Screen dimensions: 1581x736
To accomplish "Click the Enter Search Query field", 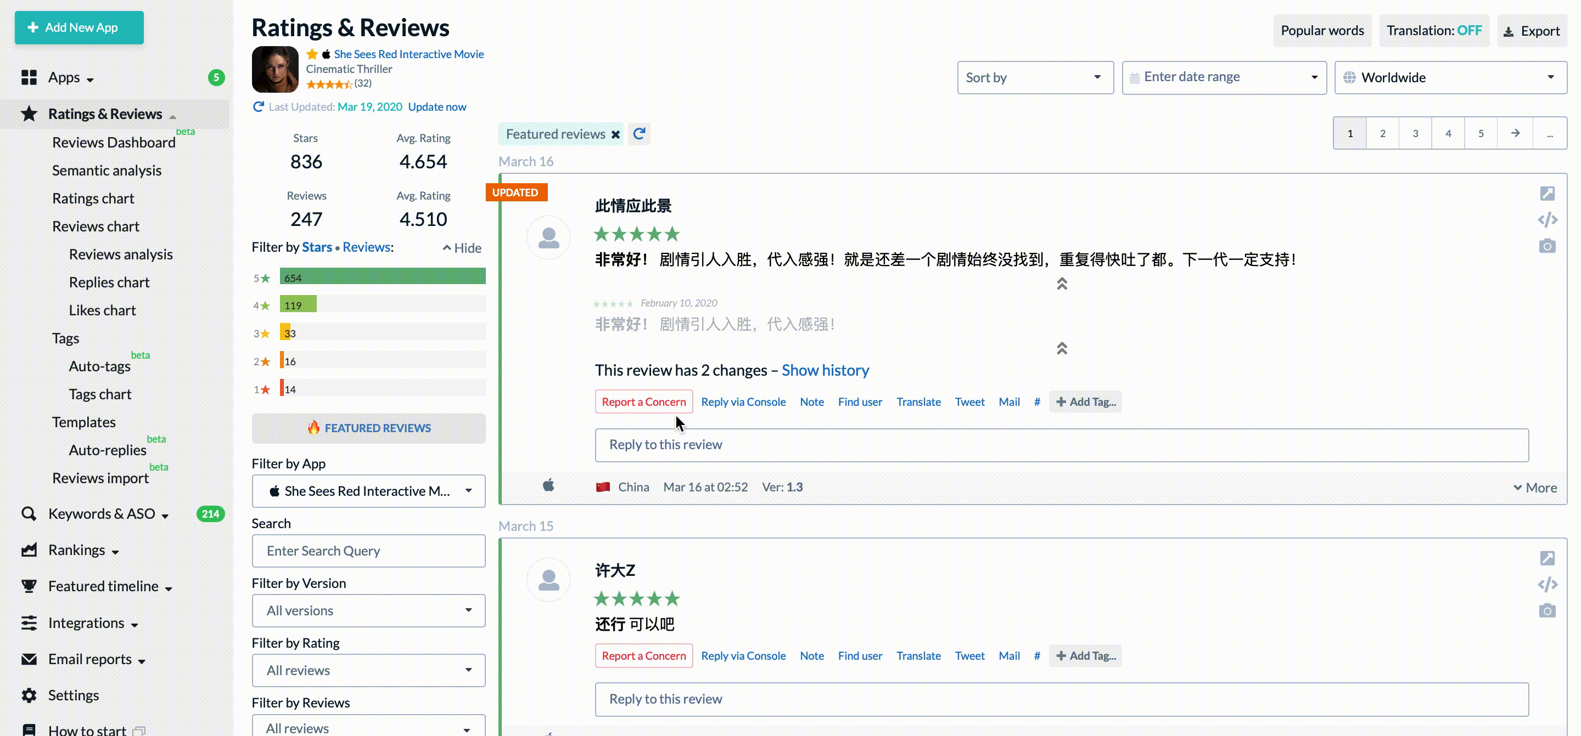I will click(x=368, y=551).
